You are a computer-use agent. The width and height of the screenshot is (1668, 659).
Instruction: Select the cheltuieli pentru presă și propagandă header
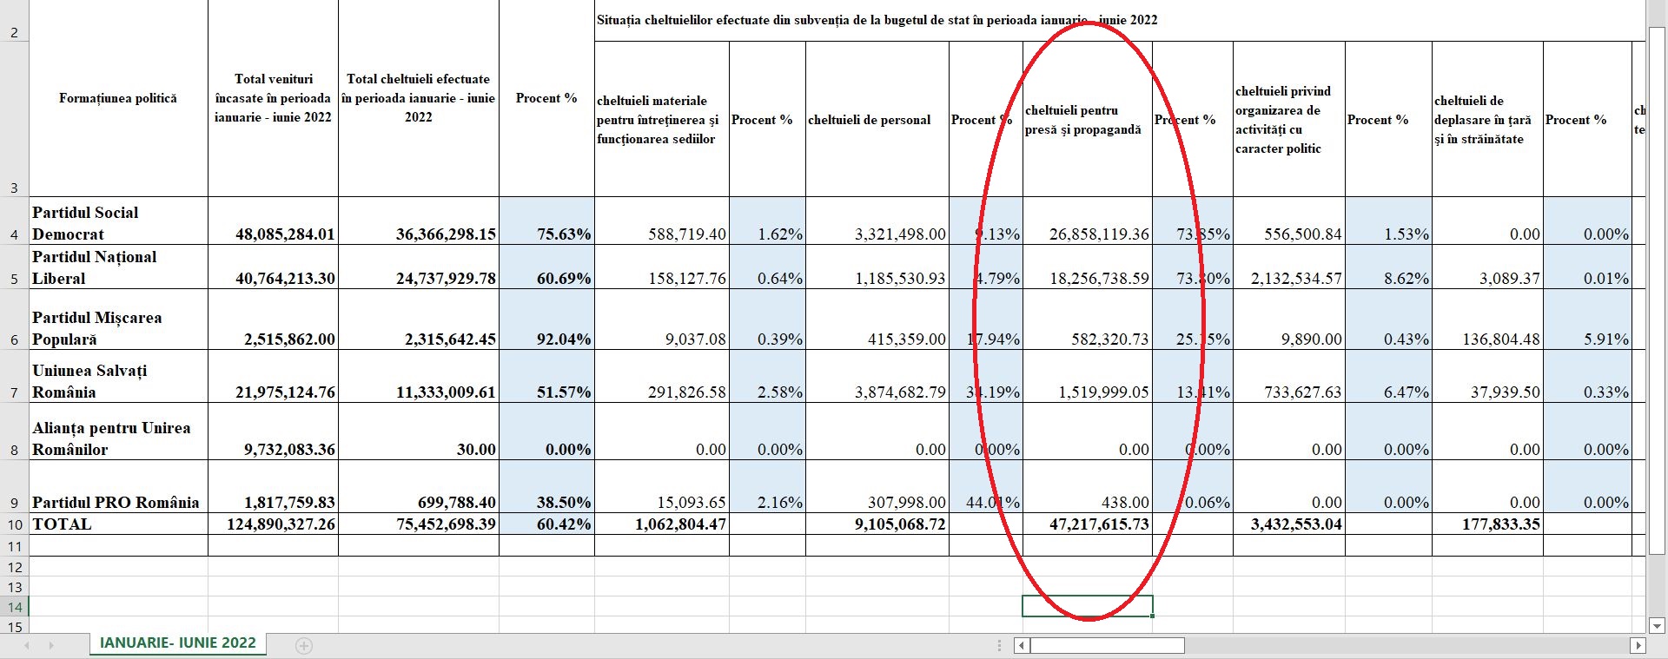click(x=1087, y=120)
